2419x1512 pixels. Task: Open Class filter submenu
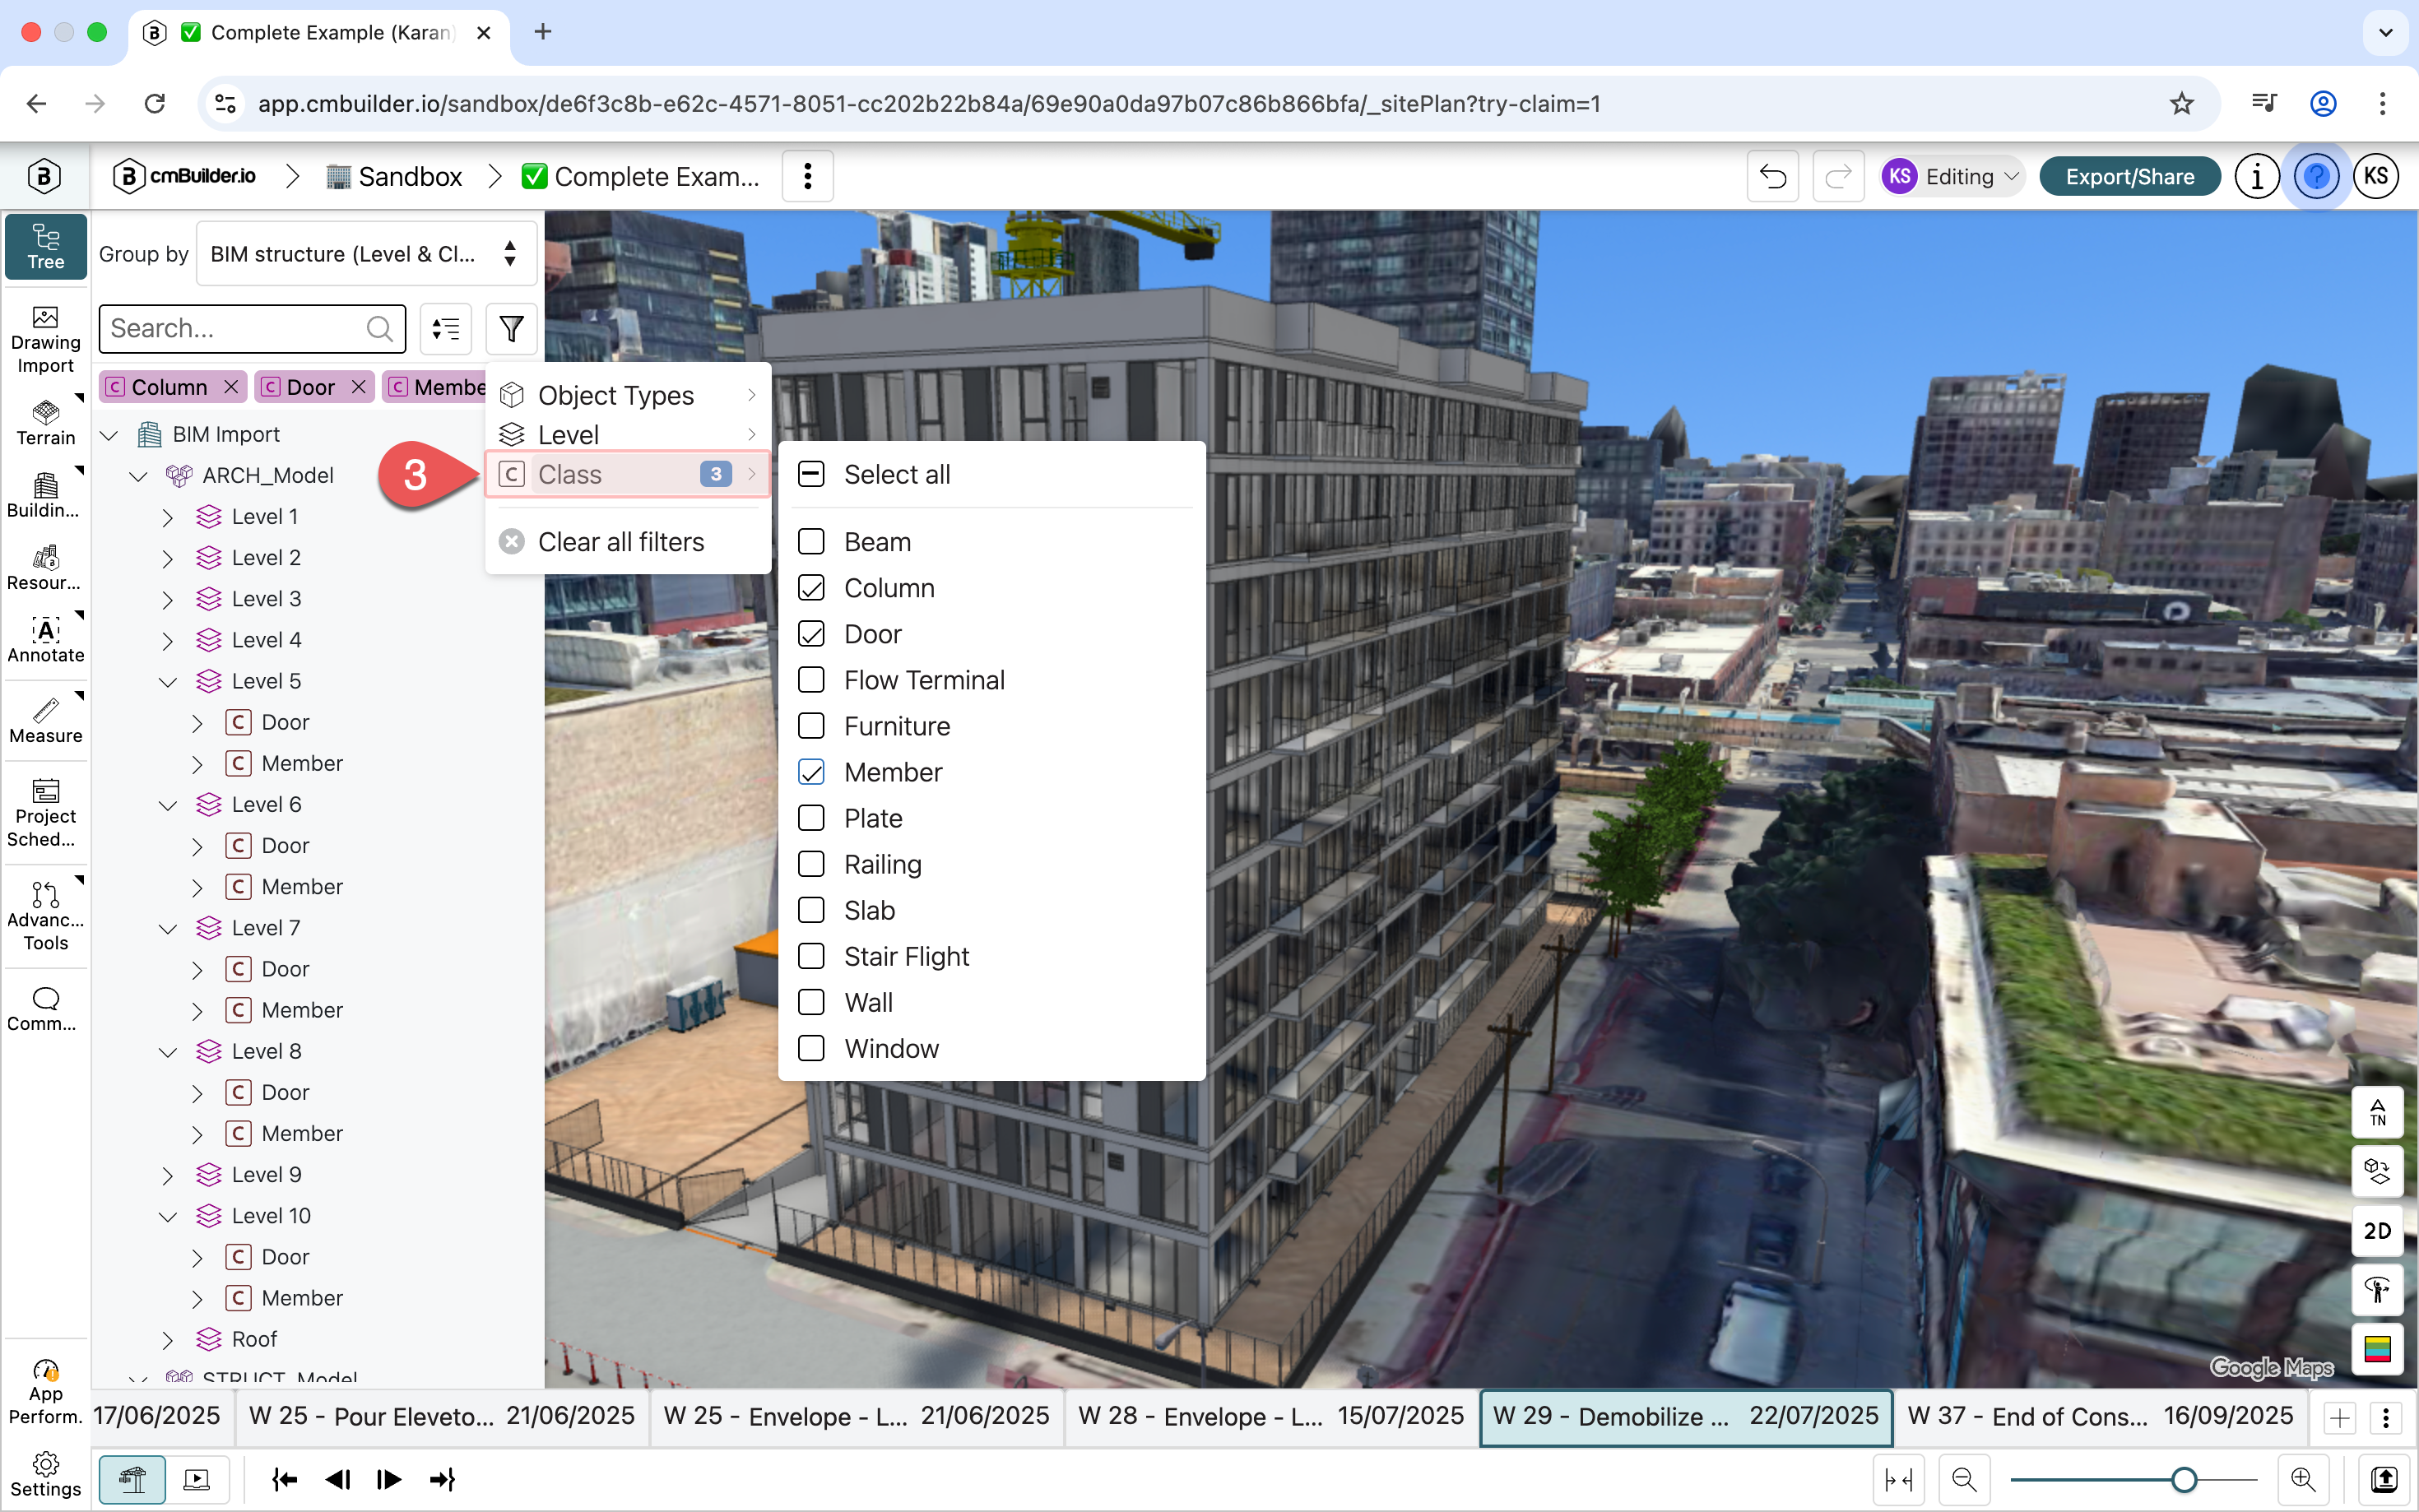point(628,474)
